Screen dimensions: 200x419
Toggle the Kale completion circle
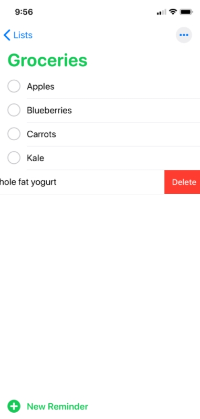tap(14, 158)
